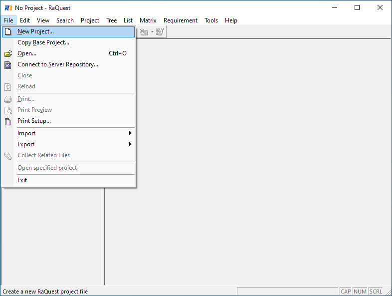The width and height of the screenshot is (392, 296).
Task: Open the Help menu
Action: pyautogui.click(x=231, y=20)
